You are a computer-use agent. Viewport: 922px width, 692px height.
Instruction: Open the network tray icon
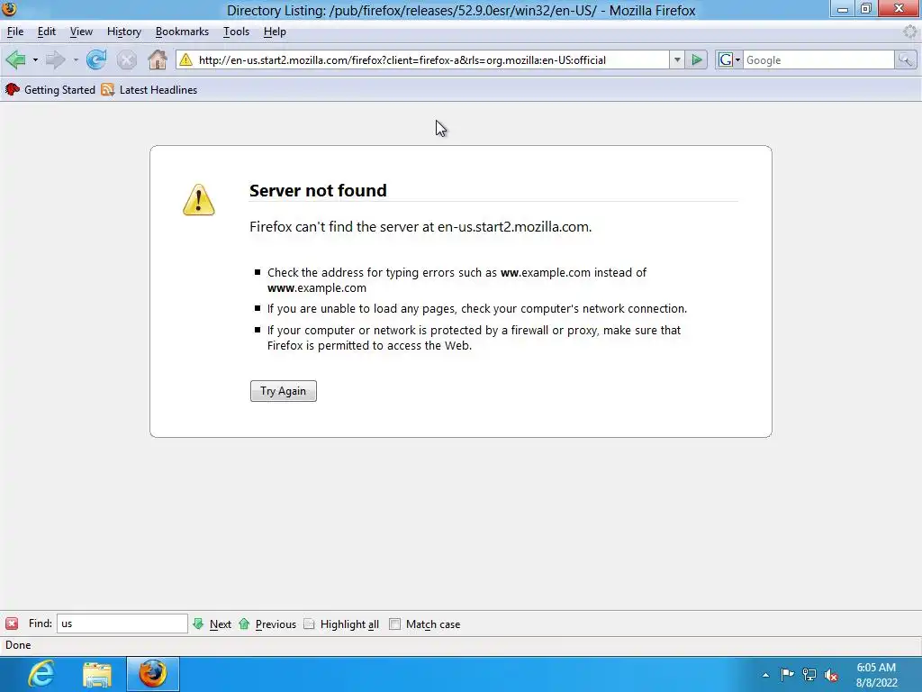(x=809, y=675)
